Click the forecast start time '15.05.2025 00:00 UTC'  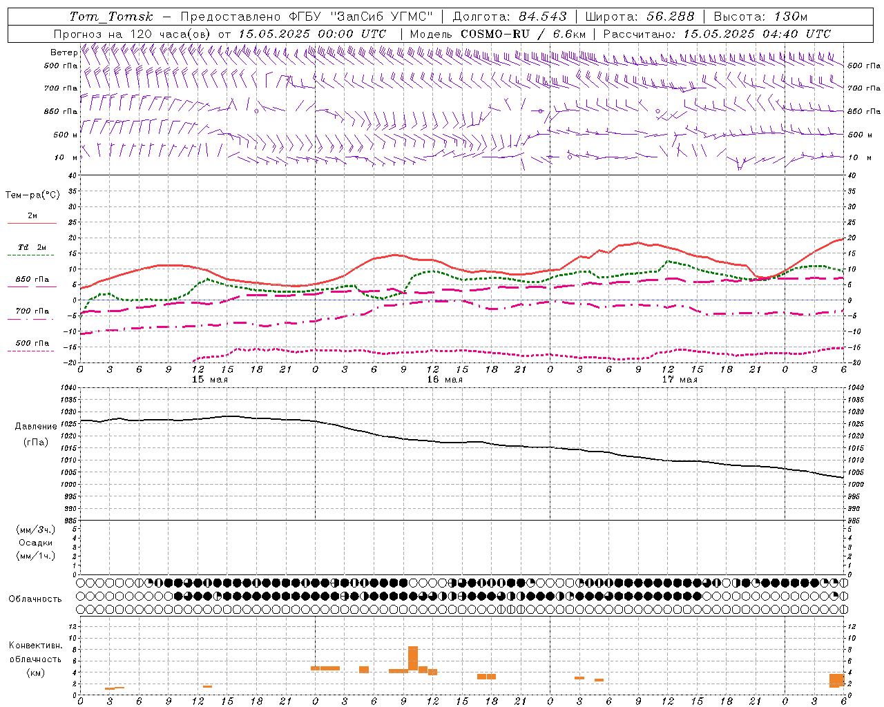click(312, 34)
